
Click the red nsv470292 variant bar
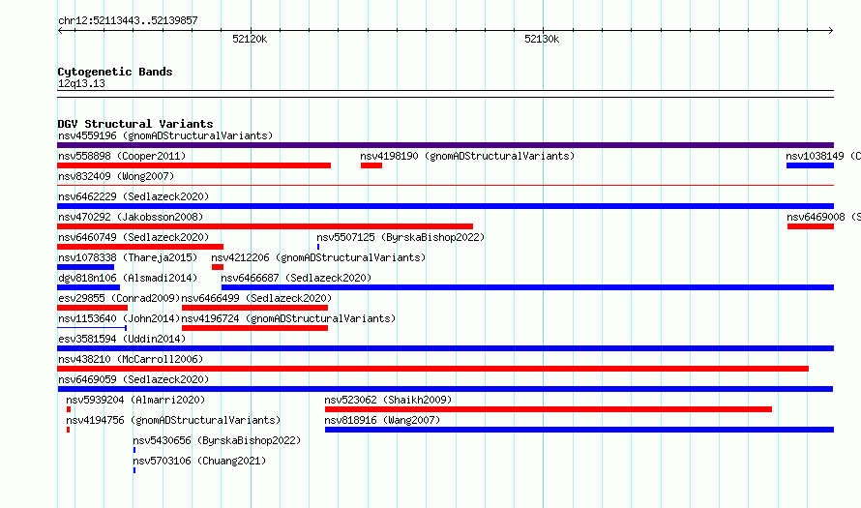265,226
